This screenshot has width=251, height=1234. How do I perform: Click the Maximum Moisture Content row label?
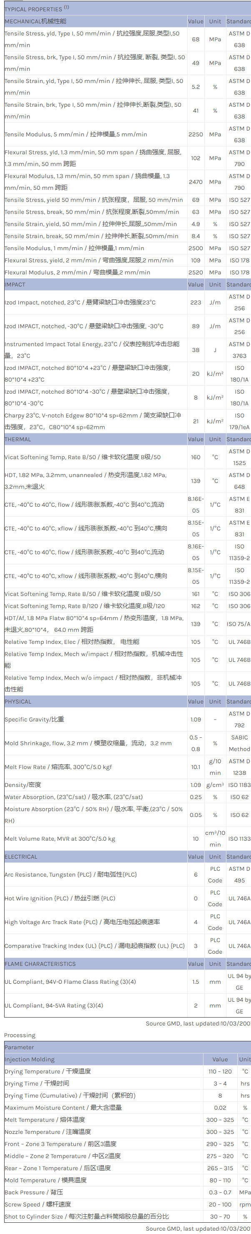63,1108
